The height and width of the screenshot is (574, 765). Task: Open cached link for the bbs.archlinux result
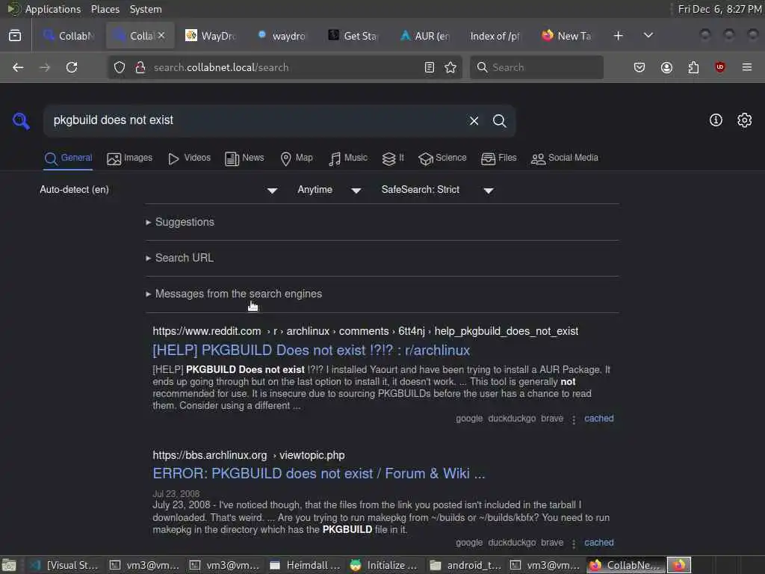click(599, 543)
